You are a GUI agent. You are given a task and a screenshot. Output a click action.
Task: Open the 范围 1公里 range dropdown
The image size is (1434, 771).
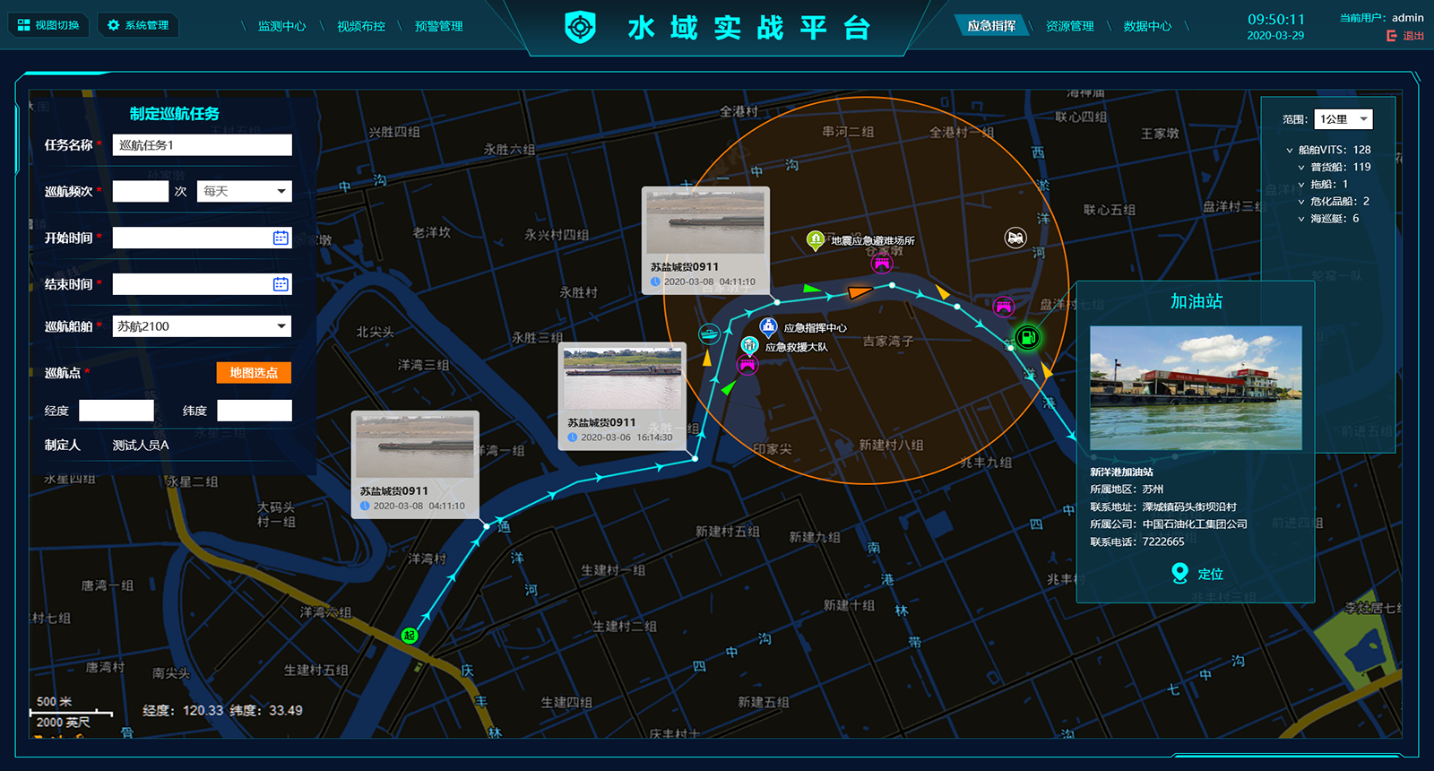(x=1343, y=119)
